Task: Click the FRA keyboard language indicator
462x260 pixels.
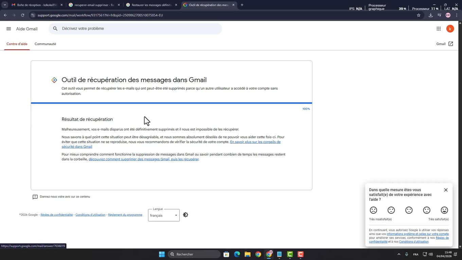Action: (x=416, y=255)
